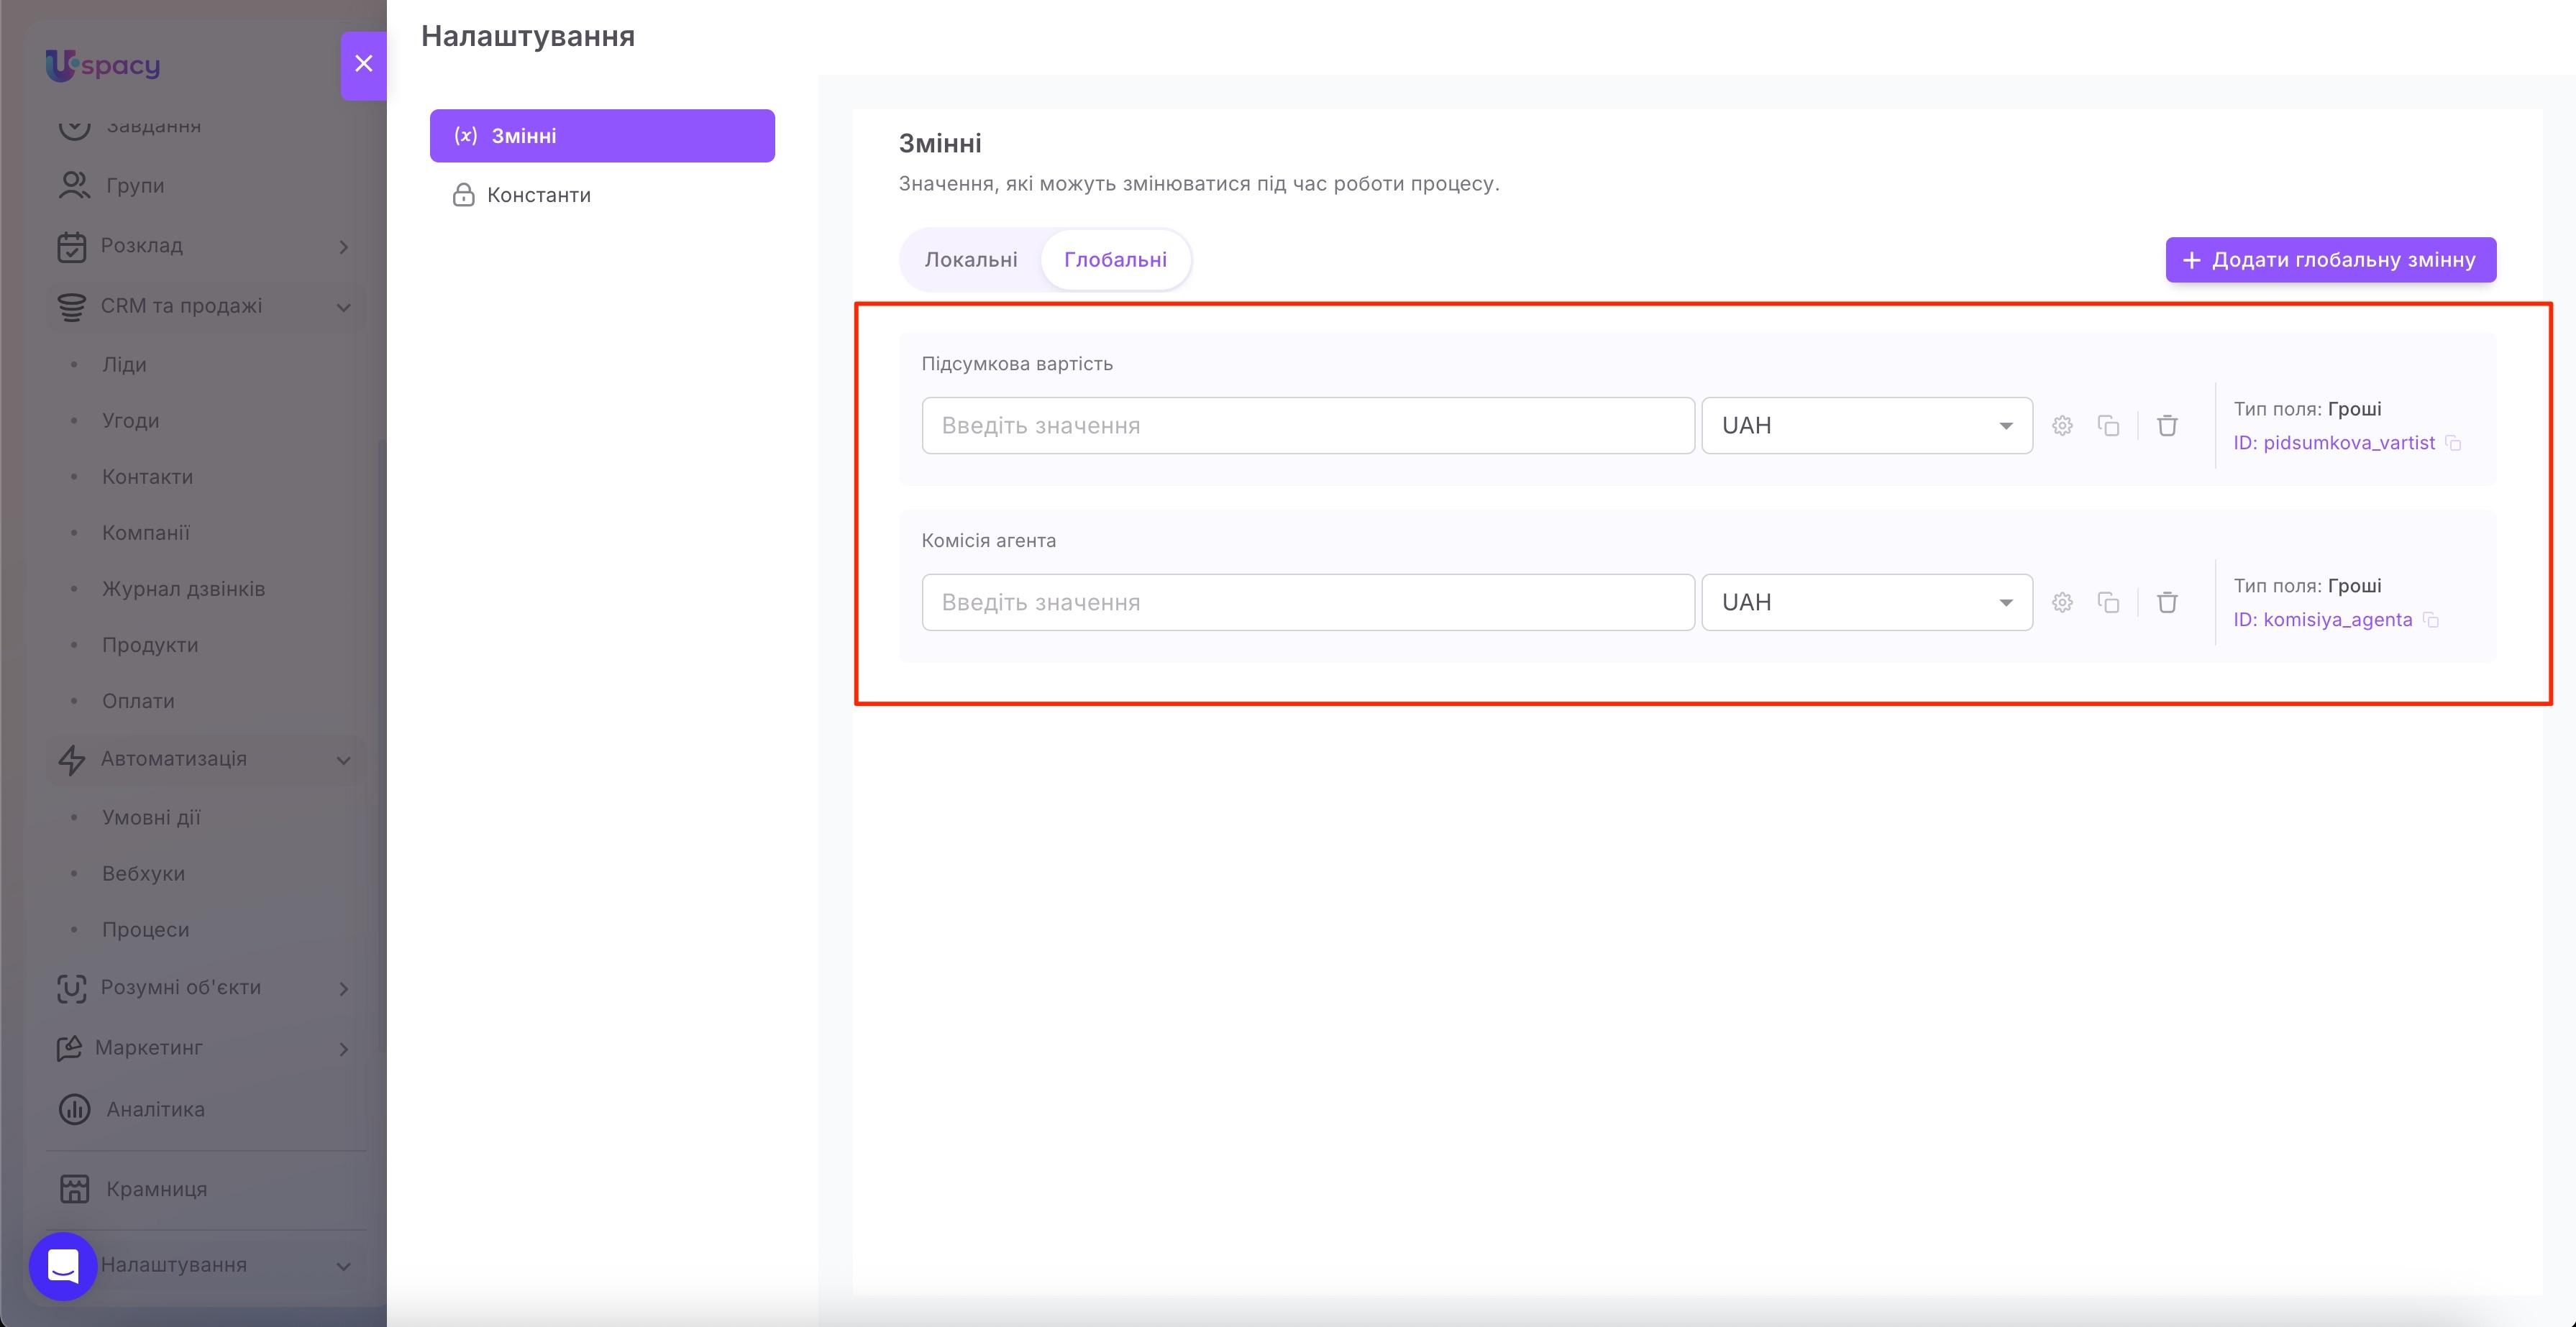This screenshot has width=2576, height=1327.
Task: Open the Константи settings section
Action: click(x=602, y=195)
